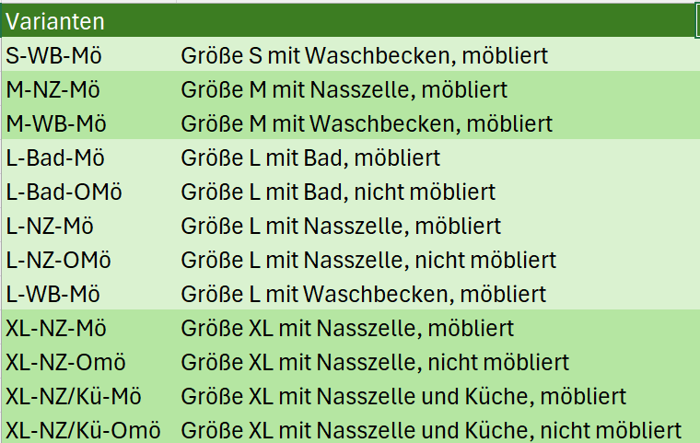Click the M-WB-Mö cell
Viewport: 700px width, 443px height.
pos(55,123)
